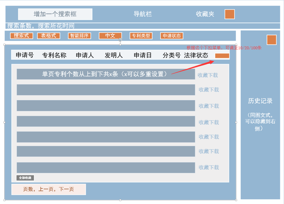The width and height of the screenshot is (284, 204).
Task: Click the 专利名称 column header
Action: click(x=54, y=55)
